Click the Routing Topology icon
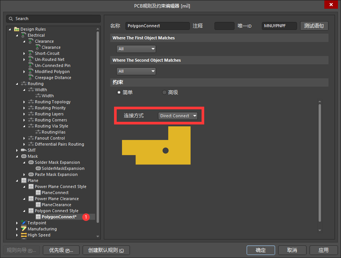 [31, 102]
